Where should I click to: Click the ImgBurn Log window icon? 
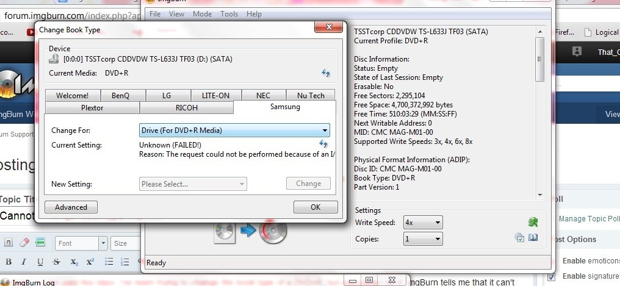(5, 282)
